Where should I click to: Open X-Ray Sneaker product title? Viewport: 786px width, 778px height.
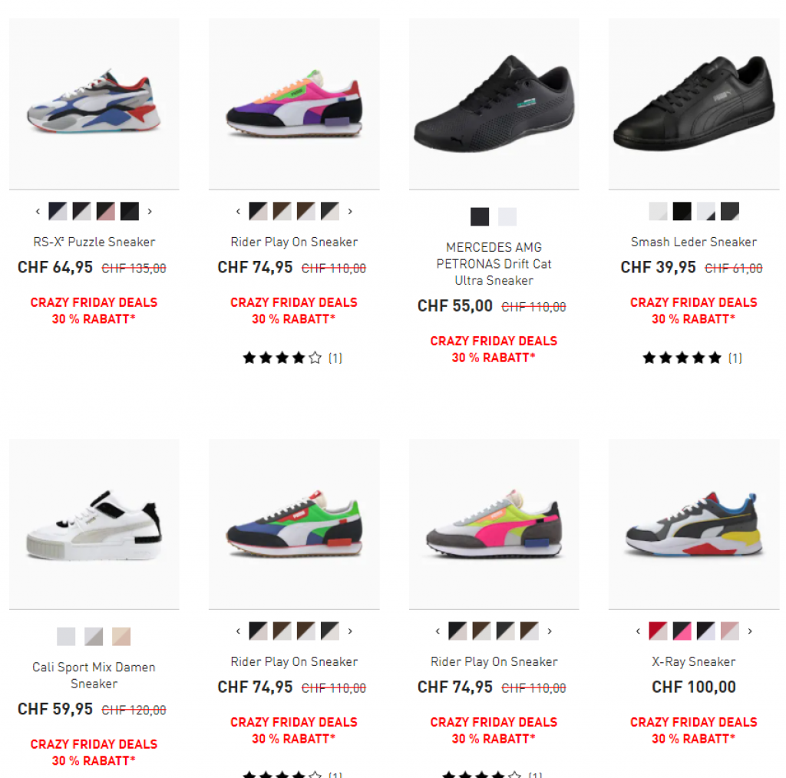(x=694, y=662)
